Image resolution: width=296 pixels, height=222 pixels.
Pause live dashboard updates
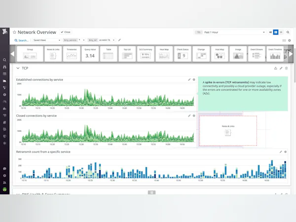276,32
